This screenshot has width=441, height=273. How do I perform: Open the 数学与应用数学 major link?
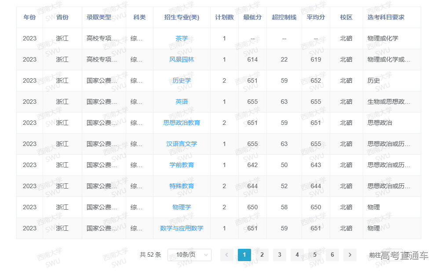pyautogui.click(x=182, y=228)
